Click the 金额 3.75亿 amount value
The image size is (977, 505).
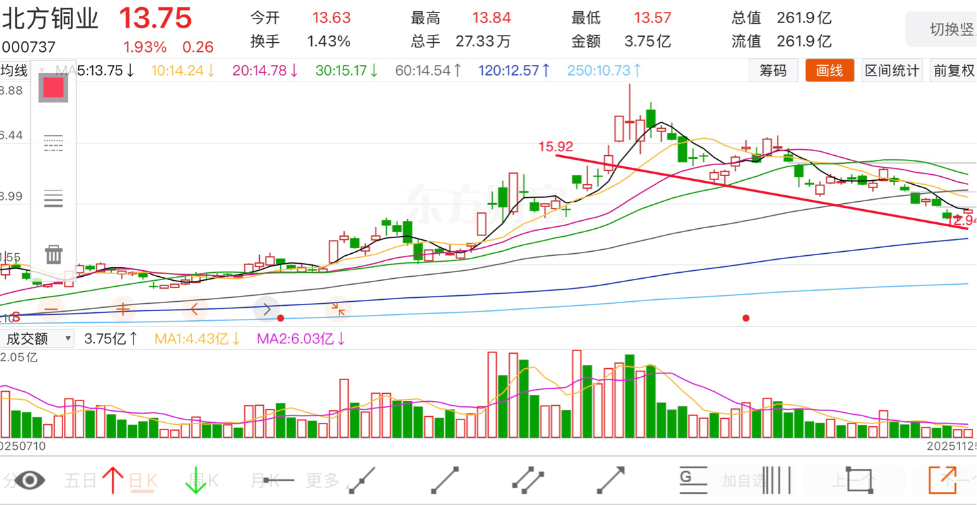pos(647,41)
